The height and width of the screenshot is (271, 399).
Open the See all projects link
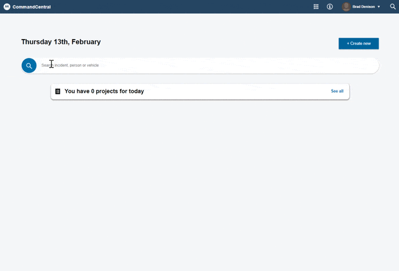click(x=337, y=91)
